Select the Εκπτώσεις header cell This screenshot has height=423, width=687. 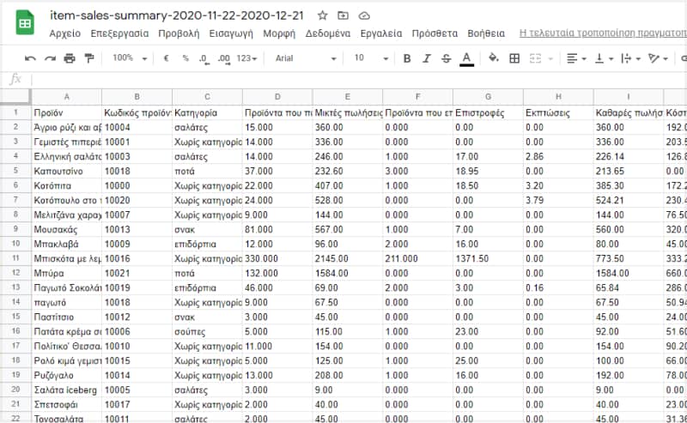558,113
